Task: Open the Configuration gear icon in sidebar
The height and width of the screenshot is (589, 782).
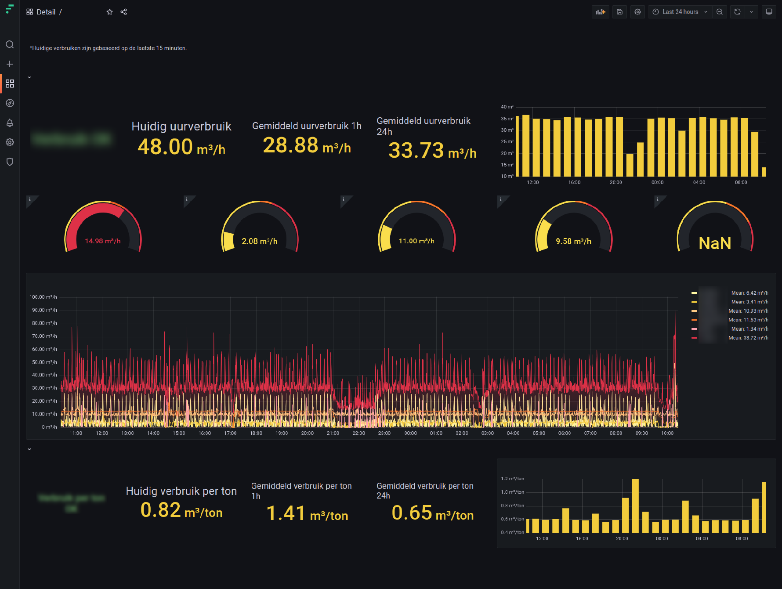Action: (10, 142)
